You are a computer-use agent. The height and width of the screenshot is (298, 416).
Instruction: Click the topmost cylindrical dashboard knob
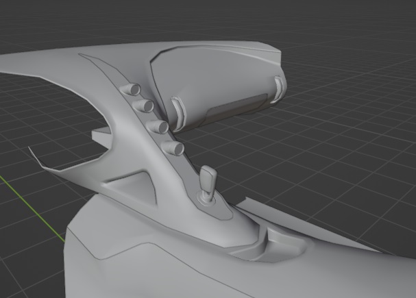(x=130, y=89)
